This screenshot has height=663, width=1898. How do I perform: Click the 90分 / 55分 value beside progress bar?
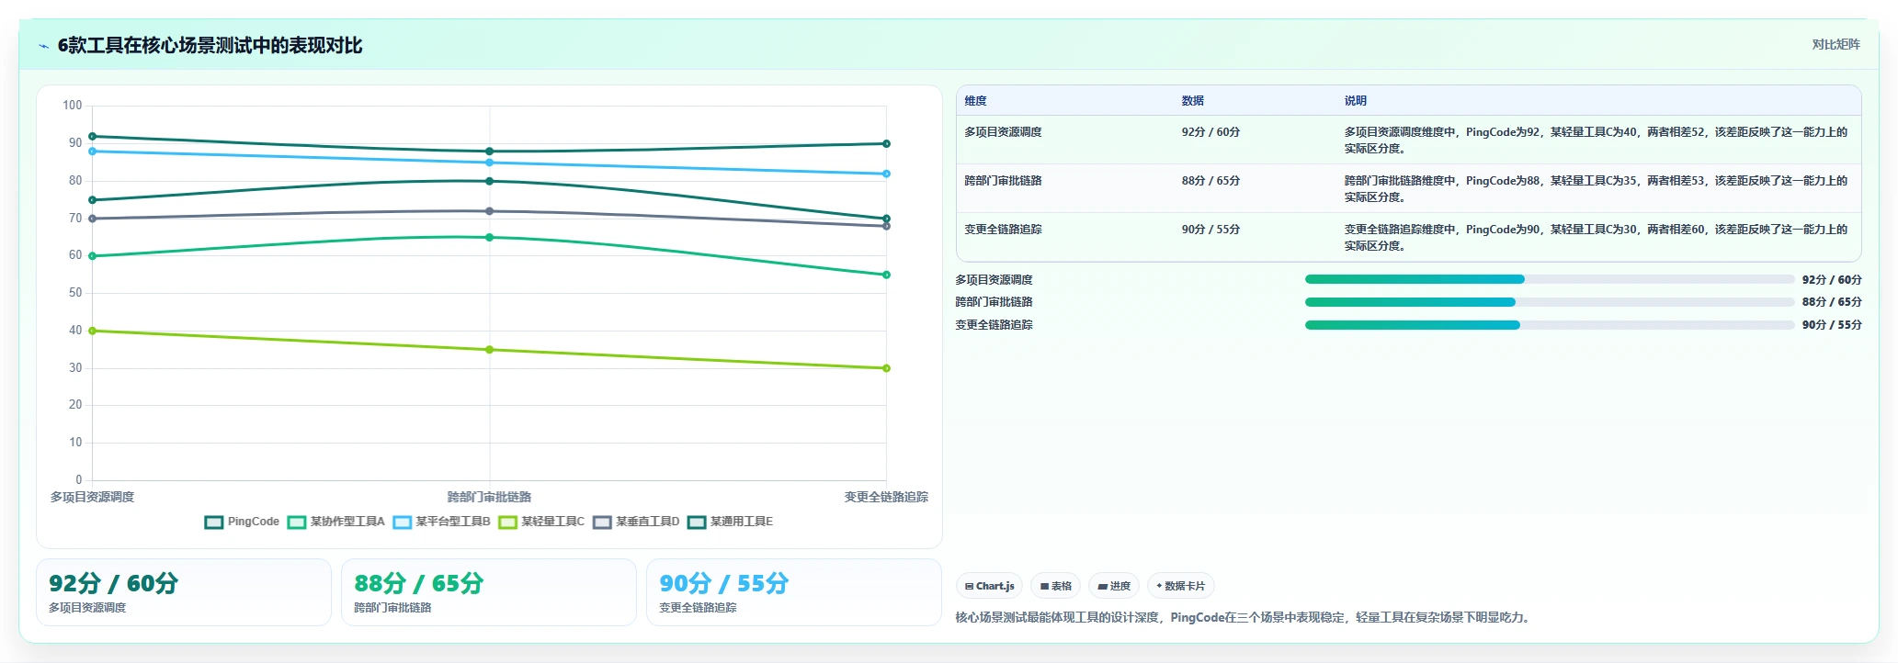click(x=1832, y=325)
